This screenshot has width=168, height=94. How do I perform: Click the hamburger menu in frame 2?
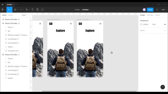pos(71,24)
